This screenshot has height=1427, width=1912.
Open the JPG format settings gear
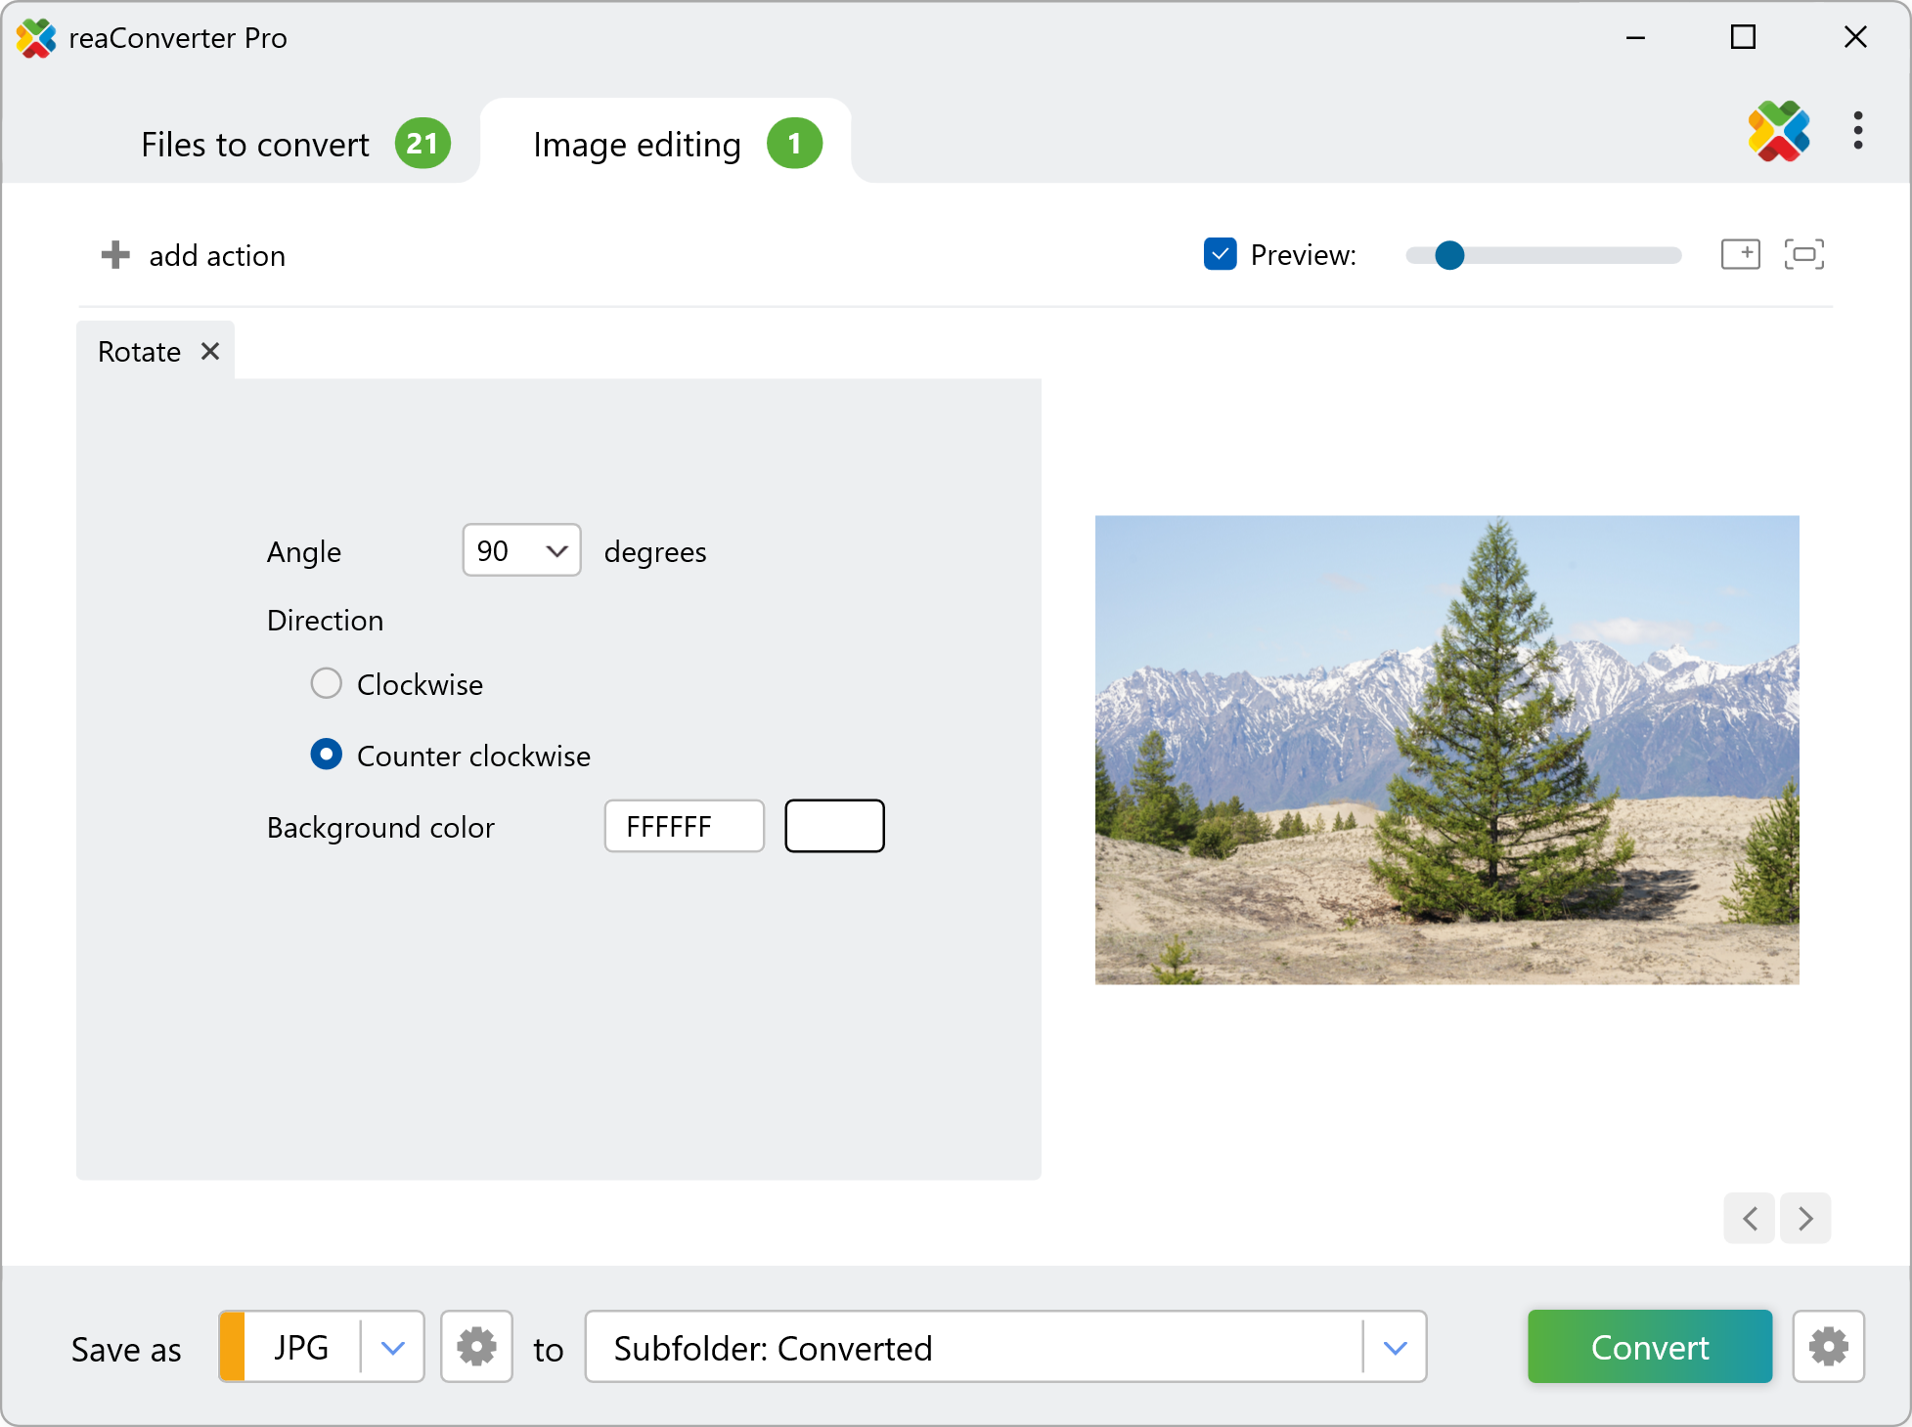pyautogui.click(x=476, y=1347)
